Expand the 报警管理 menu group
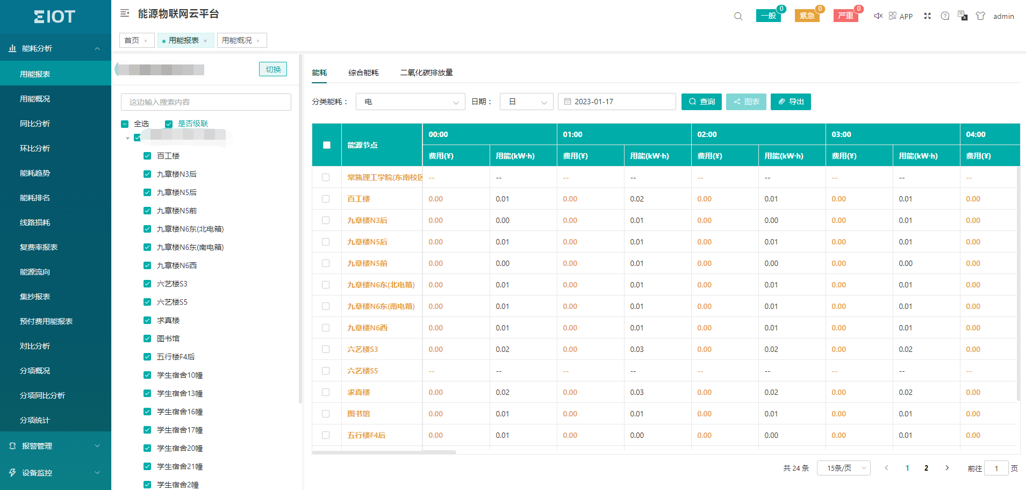Screen dimensions: 1026x490 97,446
